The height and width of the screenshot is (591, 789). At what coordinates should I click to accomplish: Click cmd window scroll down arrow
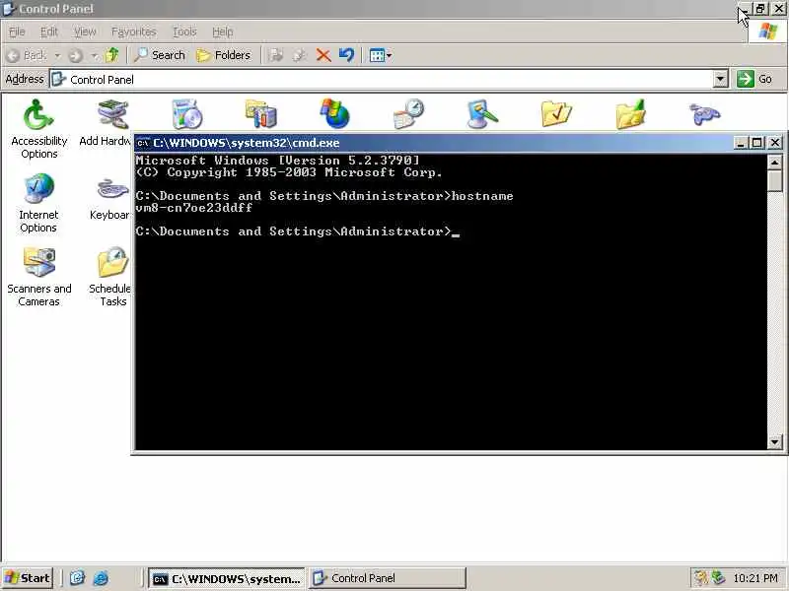(774, 441)
